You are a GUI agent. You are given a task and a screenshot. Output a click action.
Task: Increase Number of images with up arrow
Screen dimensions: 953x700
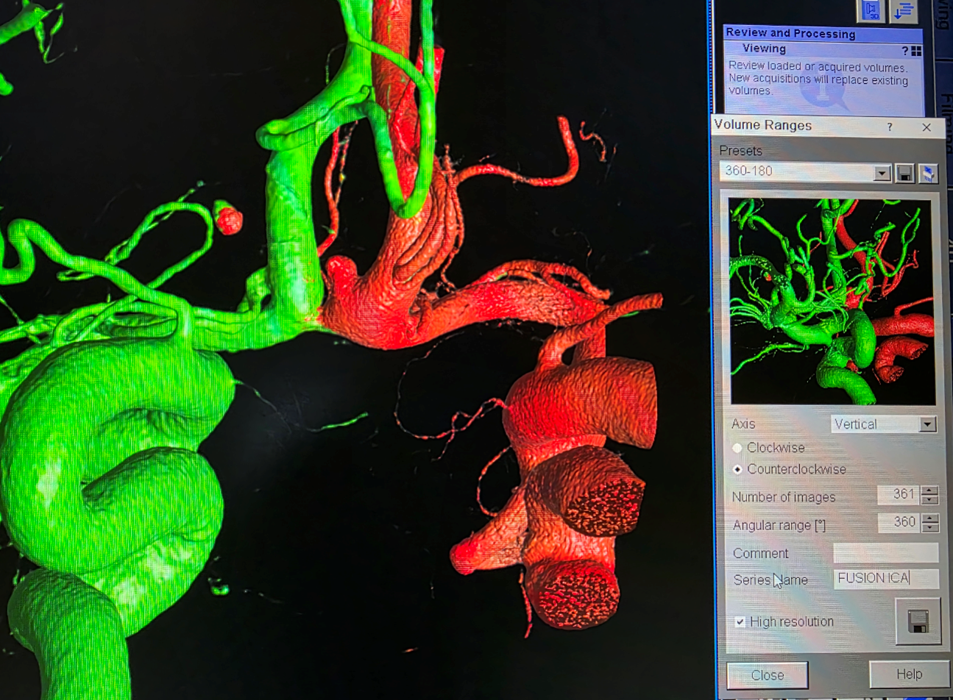click(929, 491)
